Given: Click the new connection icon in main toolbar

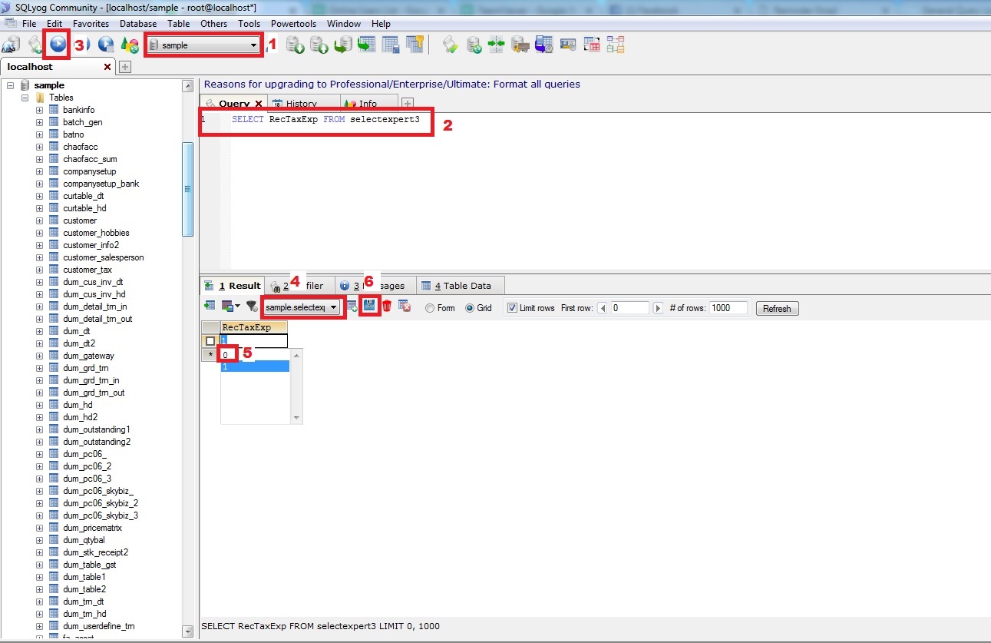Looking at the screenshot, I should pyautogui.click(x=10, y=45).
